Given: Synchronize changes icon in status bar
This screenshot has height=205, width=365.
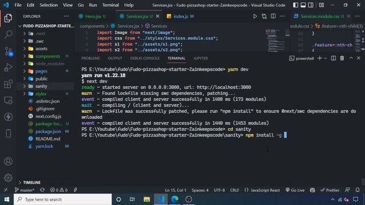Looking at the screenshot, I should tap(42, 190).
